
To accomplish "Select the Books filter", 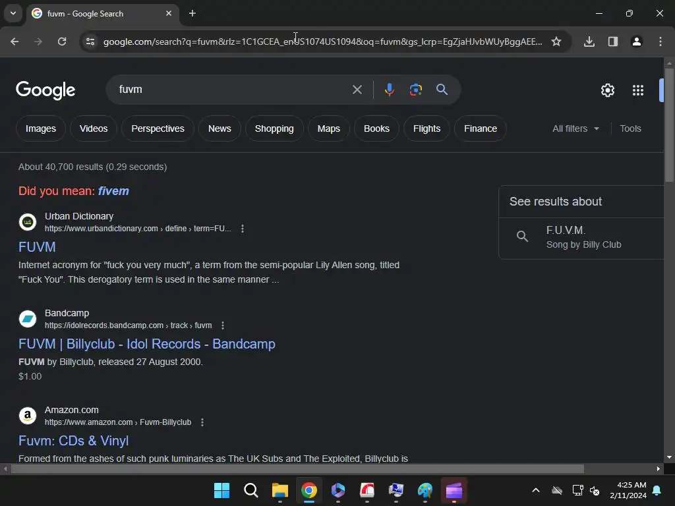I will (376, 128).
